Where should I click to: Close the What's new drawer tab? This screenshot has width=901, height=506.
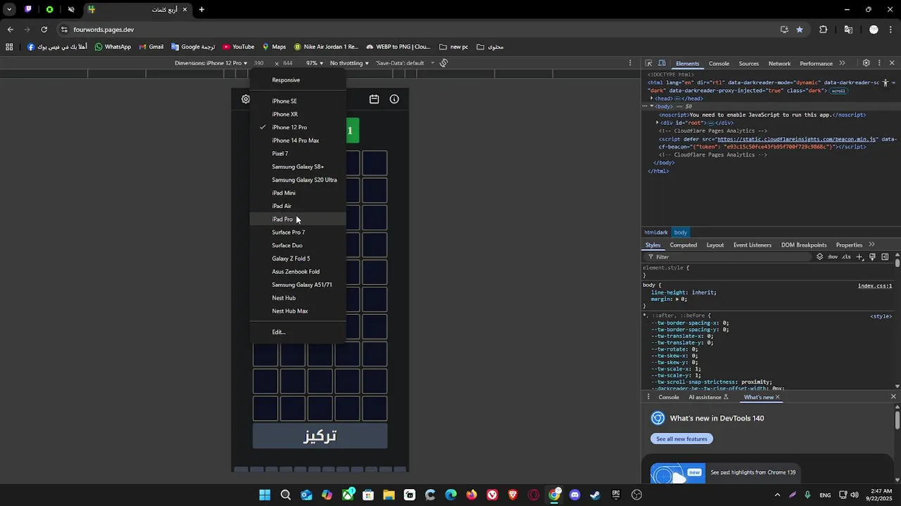[777, 397]
